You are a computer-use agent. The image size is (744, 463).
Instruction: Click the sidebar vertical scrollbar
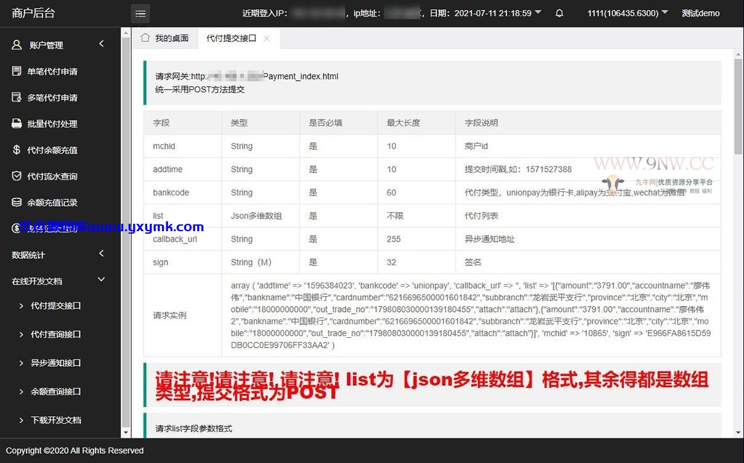(x=126, y=231)
